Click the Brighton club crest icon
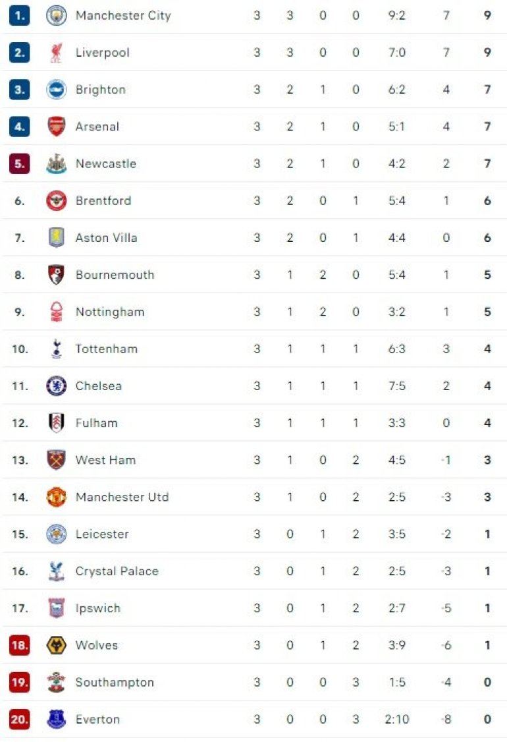507x742 pixels. click(57, 90)
